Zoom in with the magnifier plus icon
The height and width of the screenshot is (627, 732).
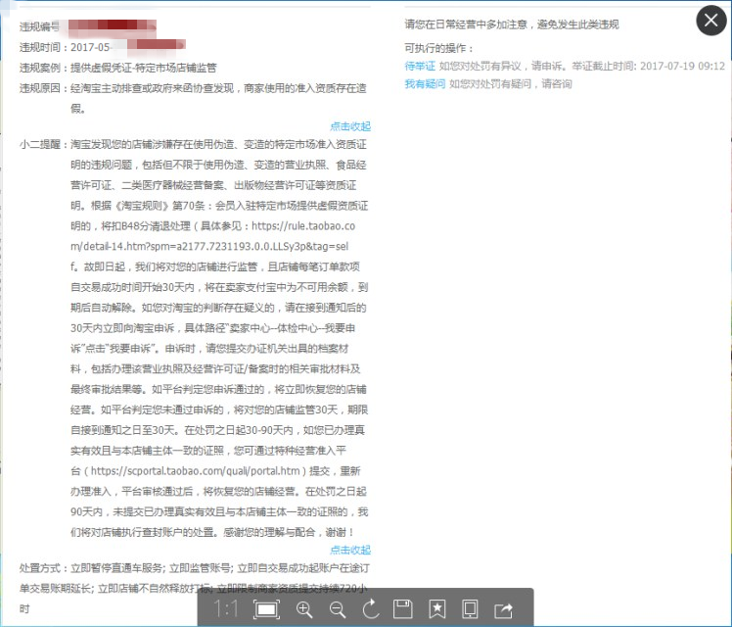(304, 609)
